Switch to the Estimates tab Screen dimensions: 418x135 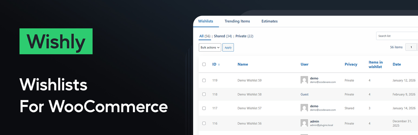tap(269, 21)
